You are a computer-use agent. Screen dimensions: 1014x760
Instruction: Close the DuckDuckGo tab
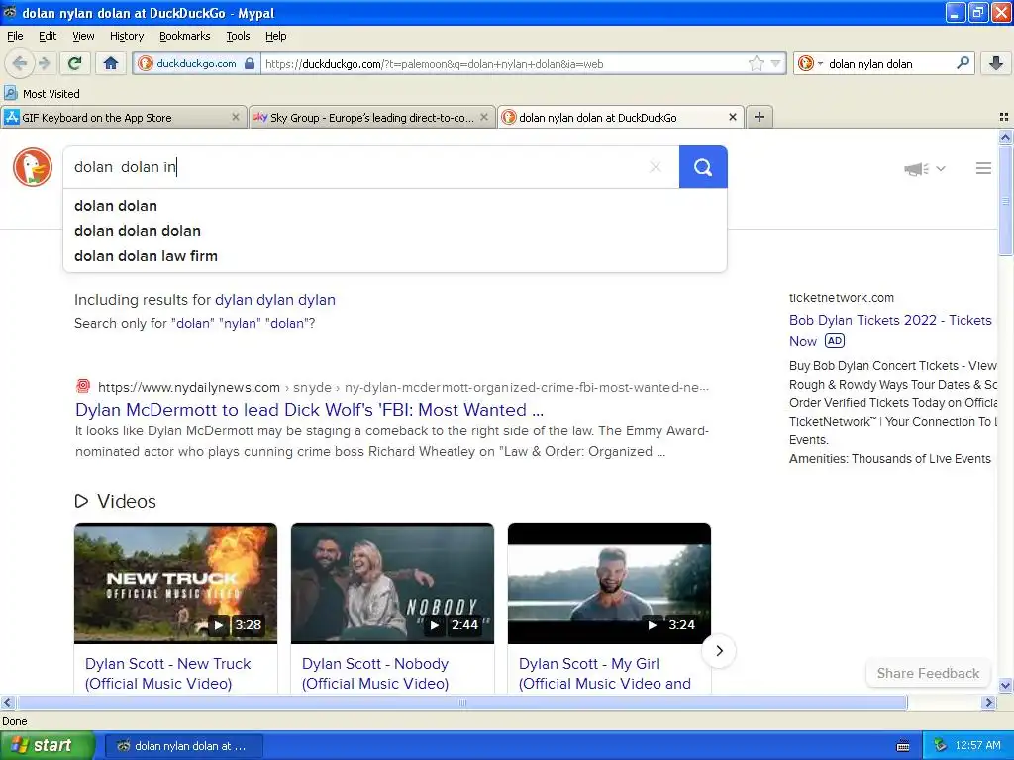[733, 117]
